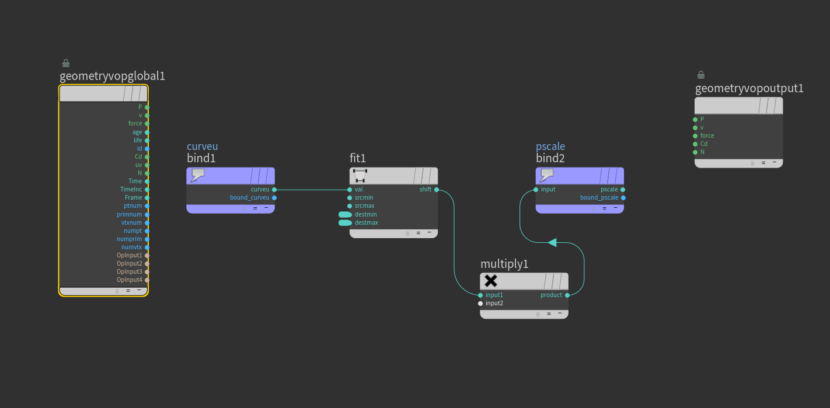Click the lock icon above geometryvopoutput1

[701, 75]
